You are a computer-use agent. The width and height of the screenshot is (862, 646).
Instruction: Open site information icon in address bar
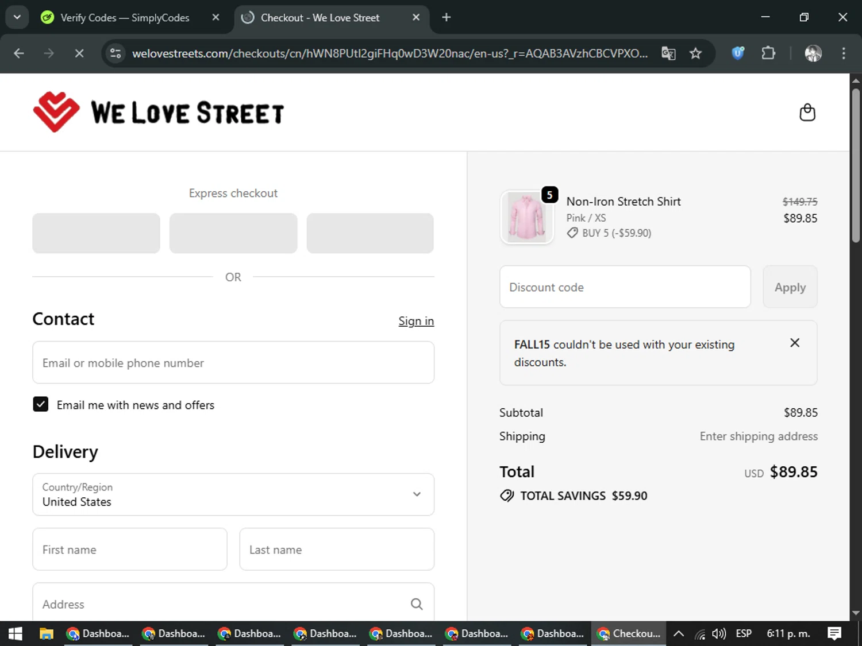point(116,53)
